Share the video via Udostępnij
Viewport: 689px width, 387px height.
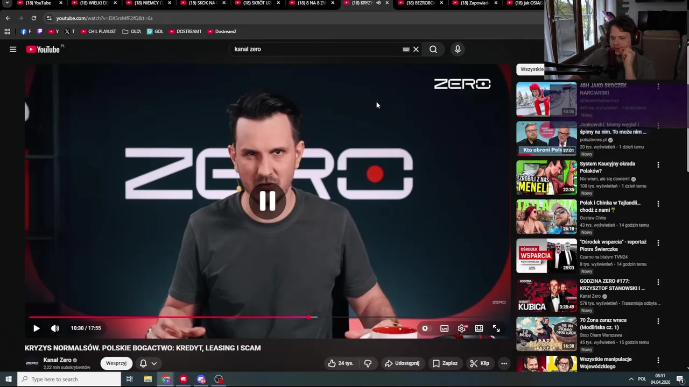(402, 363)
